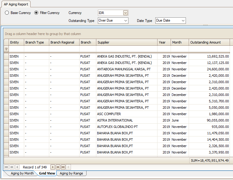Sort by Supplier column header
This screenshot has width=233, height=180.
(127, 42)
